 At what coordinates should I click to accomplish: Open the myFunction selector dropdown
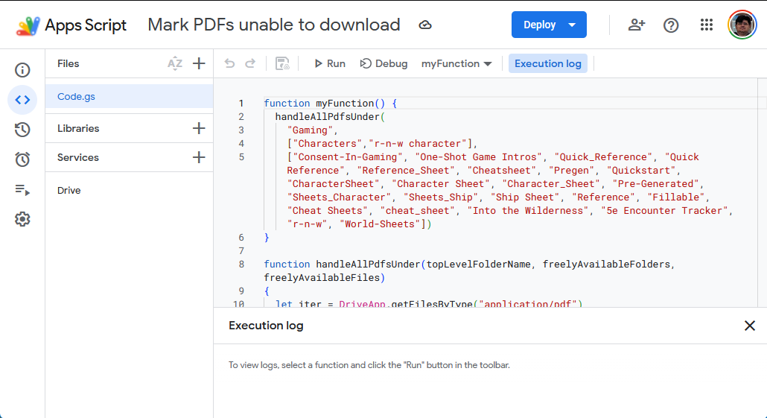[x=456, y=64]
